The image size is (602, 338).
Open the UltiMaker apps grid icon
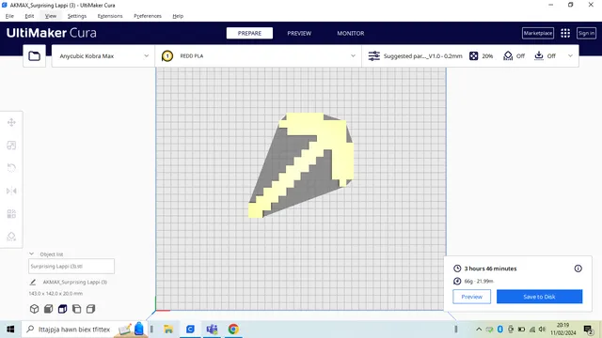click(x=565, y=34)
